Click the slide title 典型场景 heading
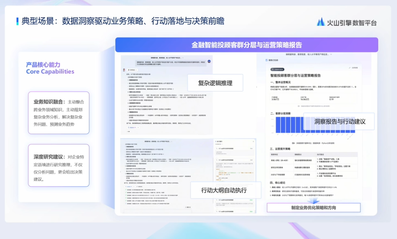 pos(123,21)
